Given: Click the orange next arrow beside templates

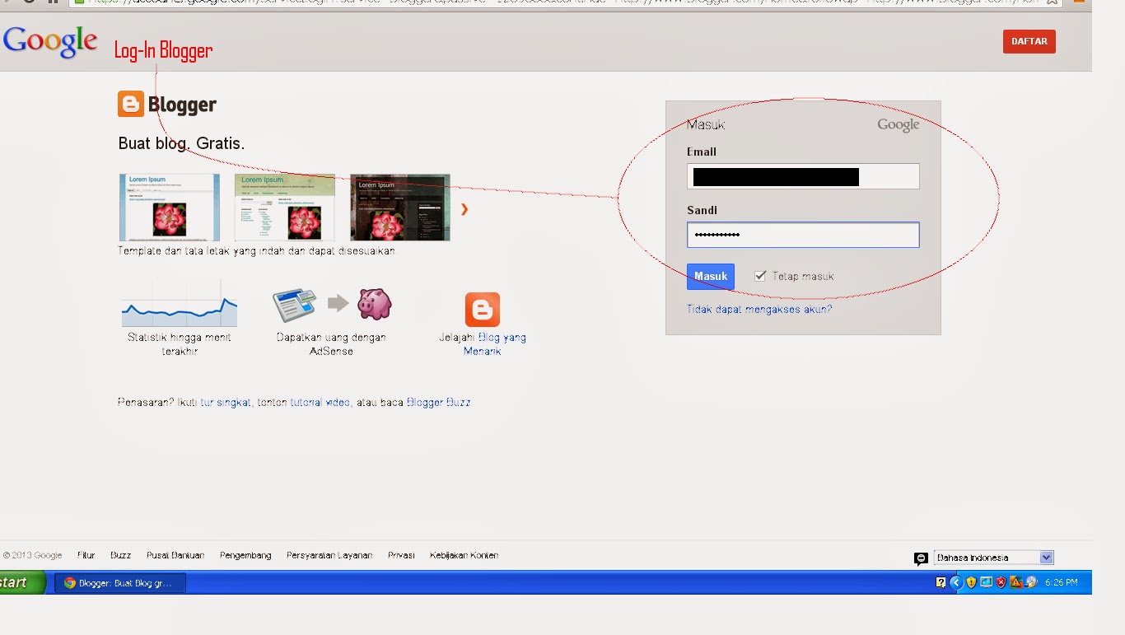Looking at the screenshot, I should click(x=464, y=209).
